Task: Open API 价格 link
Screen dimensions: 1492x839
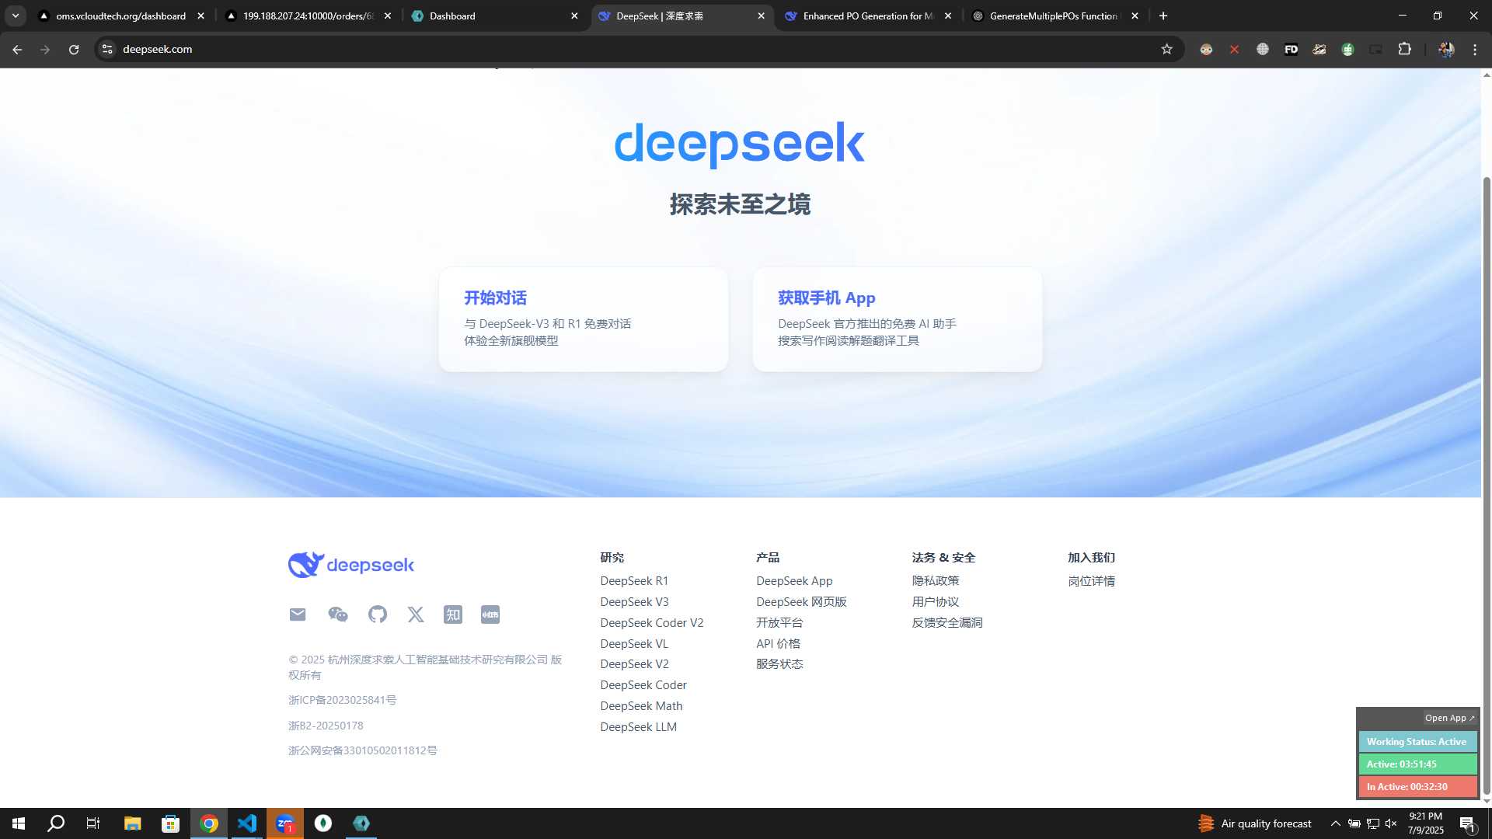Action: coord(778,644)
